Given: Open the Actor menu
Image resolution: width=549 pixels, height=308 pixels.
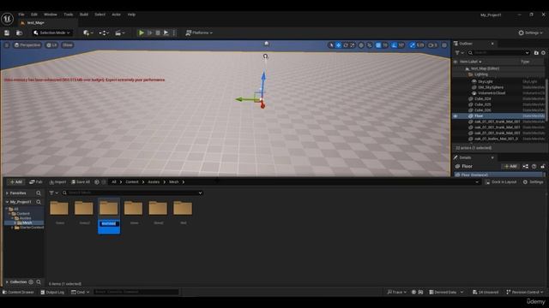Looking at the screenshot, I should (117, 15).
